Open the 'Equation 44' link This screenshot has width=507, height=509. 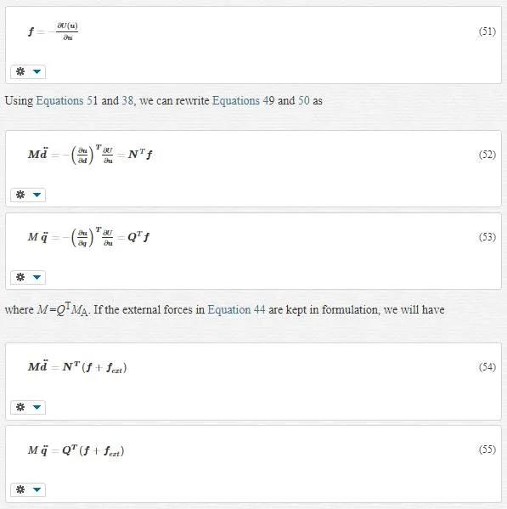tap(236, 309)
